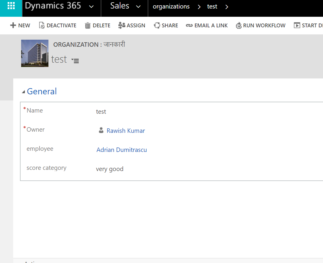Viewport: 323px width, 263px height.
Task: Select test breadcrumb item
Action: (212, 6)
